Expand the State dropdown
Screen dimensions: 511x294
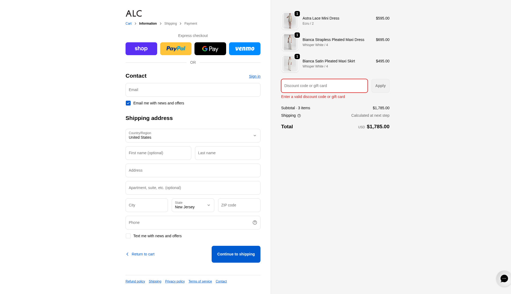click(x=193, y=205)
